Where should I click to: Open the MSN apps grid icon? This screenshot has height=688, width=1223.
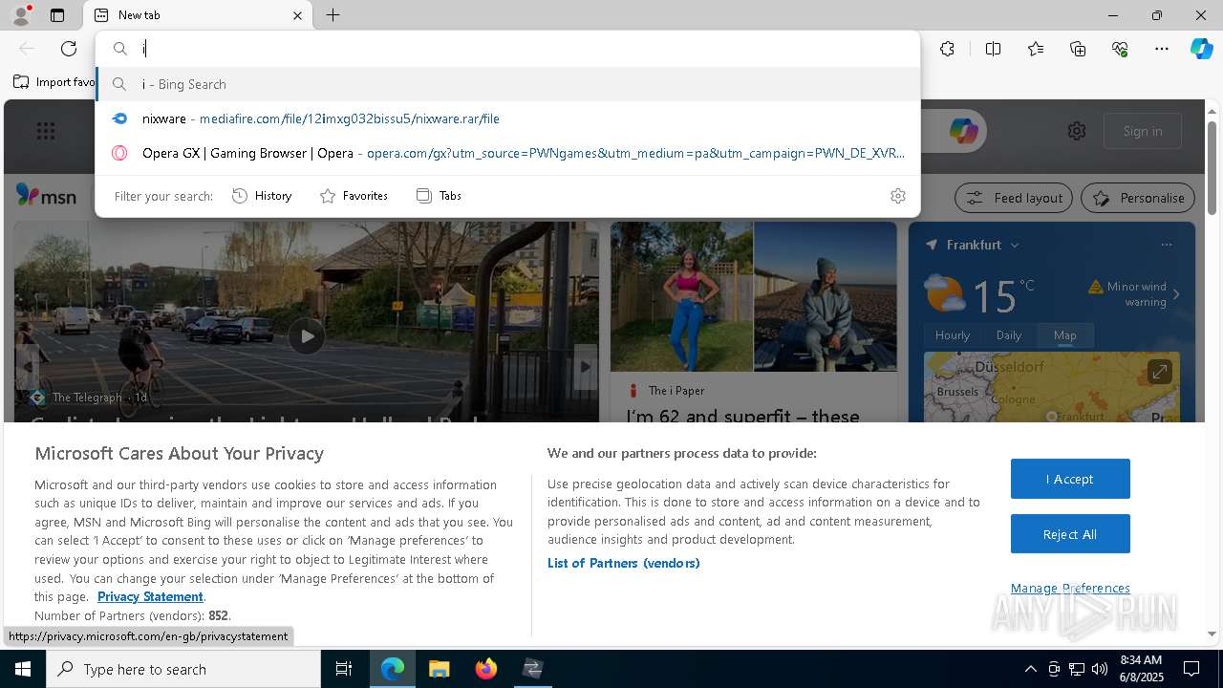coord(45,131)
